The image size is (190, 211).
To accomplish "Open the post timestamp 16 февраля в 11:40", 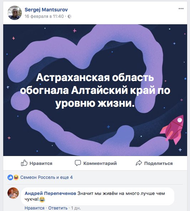I will [x=44, y=16].
